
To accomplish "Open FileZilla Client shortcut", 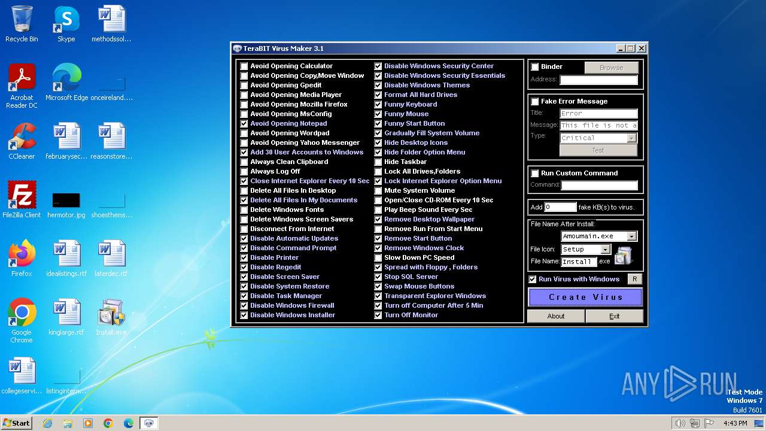I will coord(22,199).
